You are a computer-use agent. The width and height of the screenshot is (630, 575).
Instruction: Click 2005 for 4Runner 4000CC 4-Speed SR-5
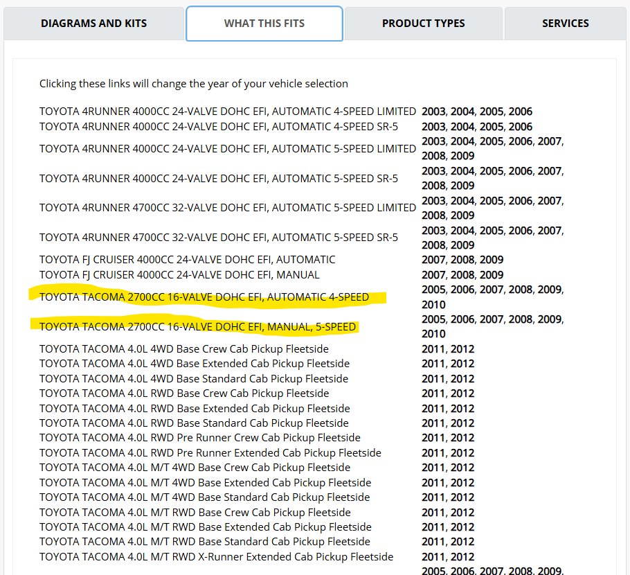492,127
